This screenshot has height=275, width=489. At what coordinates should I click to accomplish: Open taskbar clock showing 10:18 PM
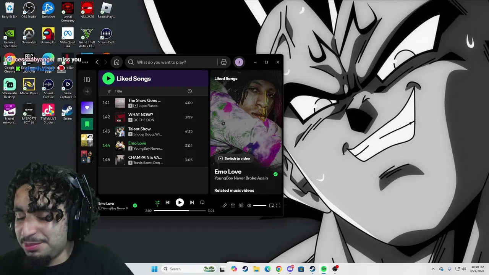point(477,269)
